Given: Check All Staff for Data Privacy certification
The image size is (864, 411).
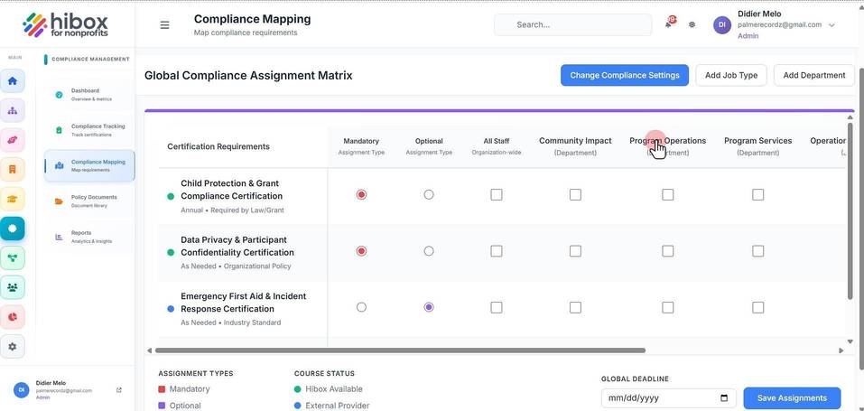Looking at the screenshot, I should pos(497,251).
